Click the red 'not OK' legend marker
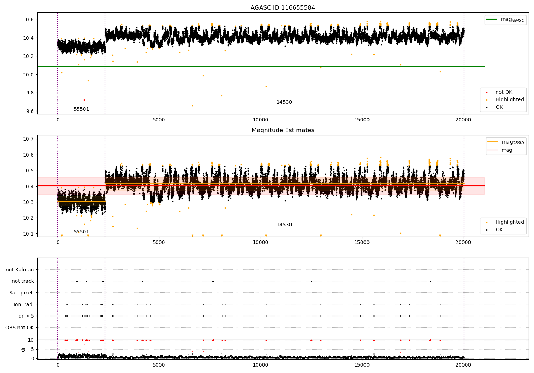 click(x=487, y=92)
